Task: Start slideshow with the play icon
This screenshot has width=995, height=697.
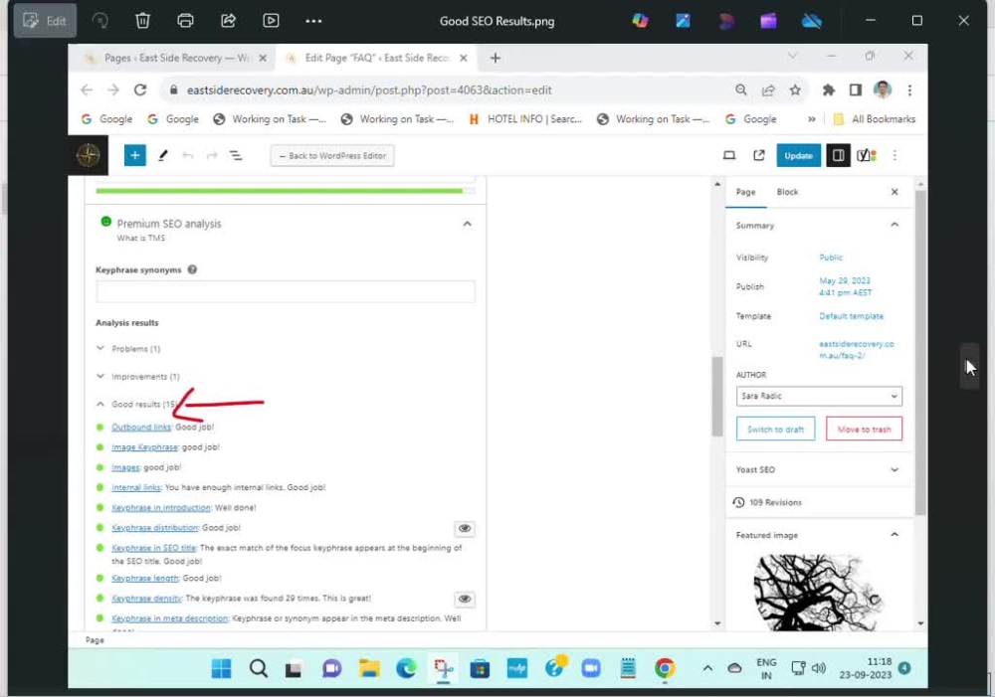Action: click(x=271, y=21)
